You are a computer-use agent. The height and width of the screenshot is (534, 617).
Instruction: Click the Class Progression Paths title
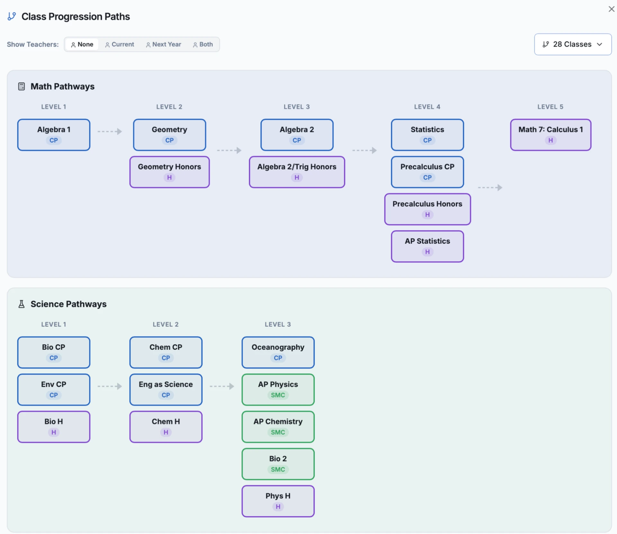(76, 16)
